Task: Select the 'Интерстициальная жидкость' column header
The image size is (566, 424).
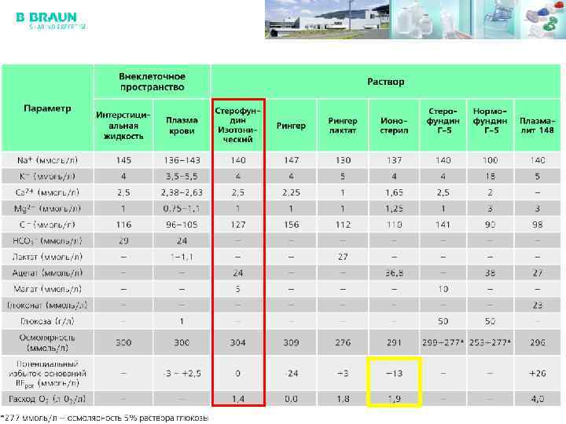Action: click(123, 125)
